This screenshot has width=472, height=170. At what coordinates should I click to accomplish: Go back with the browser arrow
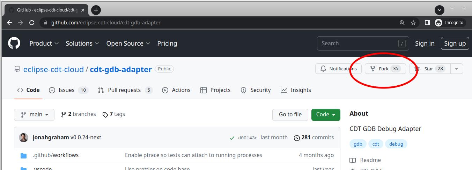pyautogui.click(x=9, y=23)
